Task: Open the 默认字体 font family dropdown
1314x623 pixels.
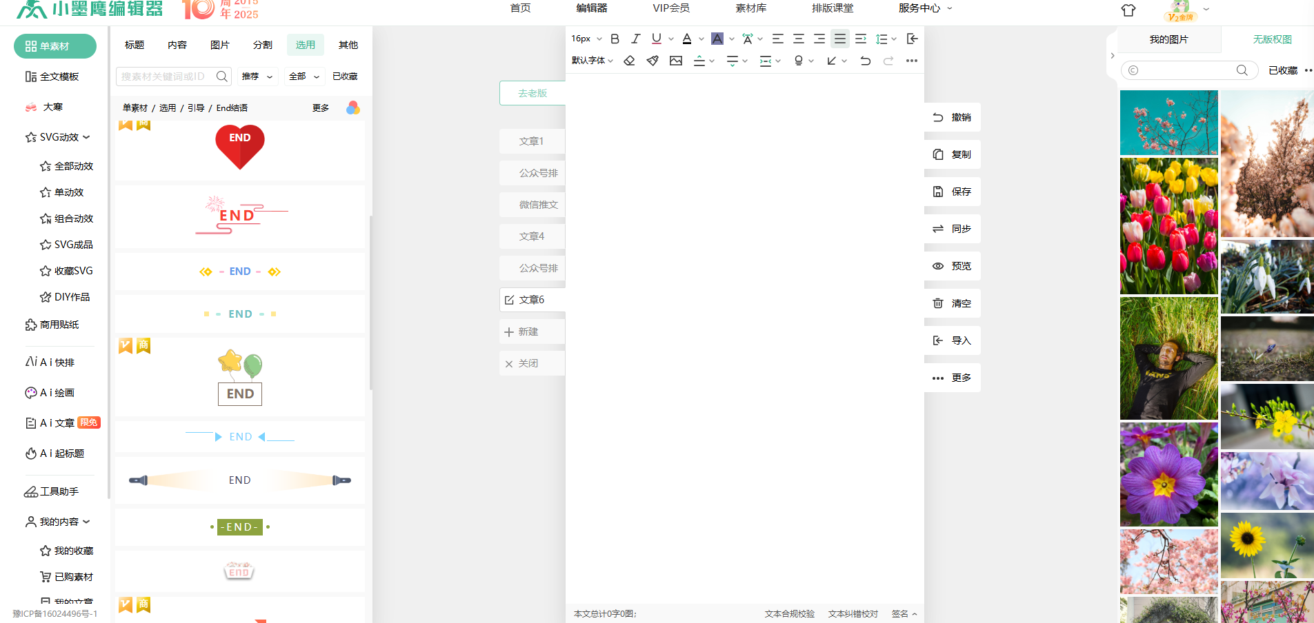Action: coord(592,61)
